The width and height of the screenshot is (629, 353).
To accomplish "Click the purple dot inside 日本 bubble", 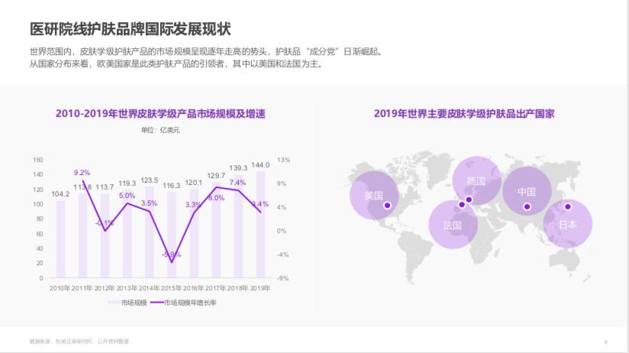I will [567, 206].
